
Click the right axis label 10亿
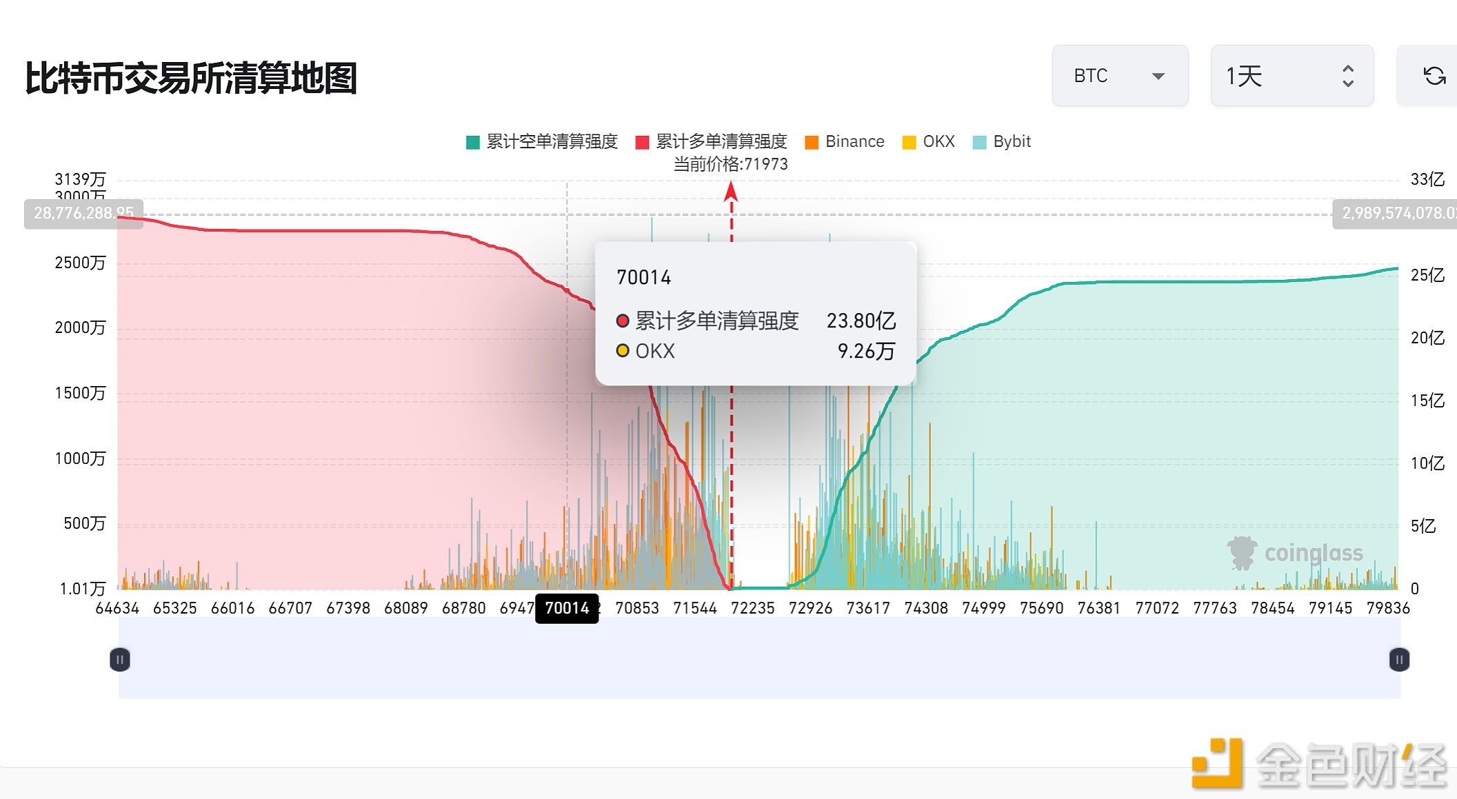1427,463
